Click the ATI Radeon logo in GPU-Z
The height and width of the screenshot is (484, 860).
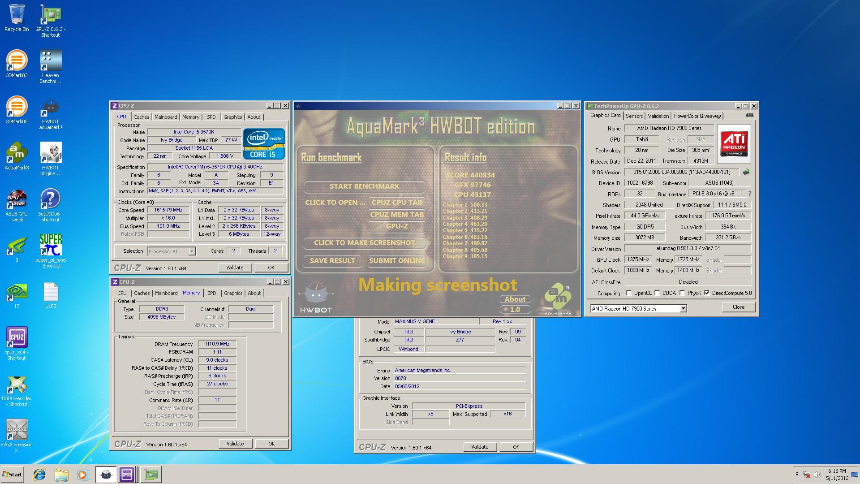734,144
